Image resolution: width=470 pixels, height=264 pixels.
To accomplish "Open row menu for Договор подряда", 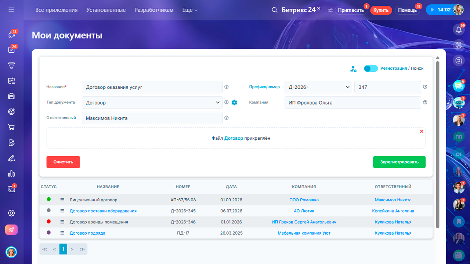I will [x=62, y=233].
